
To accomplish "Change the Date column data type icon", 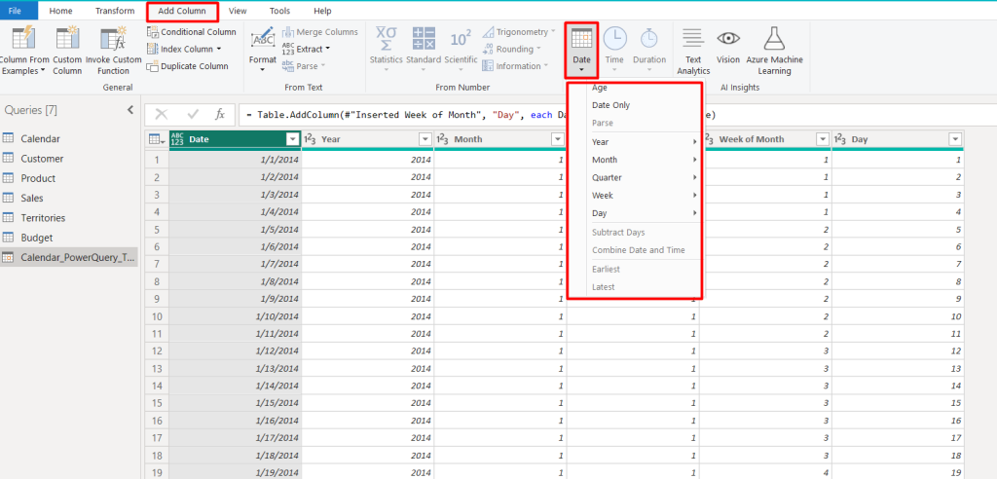I will (178, 139).
